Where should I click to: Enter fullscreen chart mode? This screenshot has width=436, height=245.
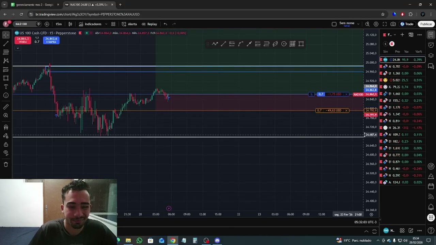click(x=385, y=24)
